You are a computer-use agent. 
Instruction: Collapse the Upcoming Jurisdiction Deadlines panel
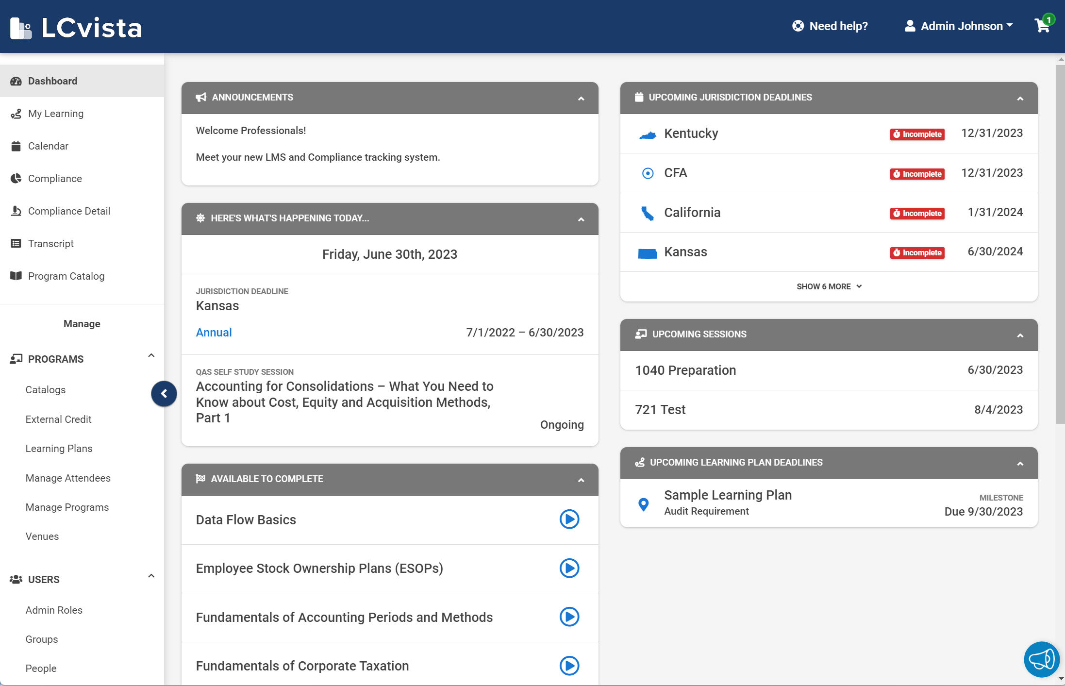coord(1020,99)
